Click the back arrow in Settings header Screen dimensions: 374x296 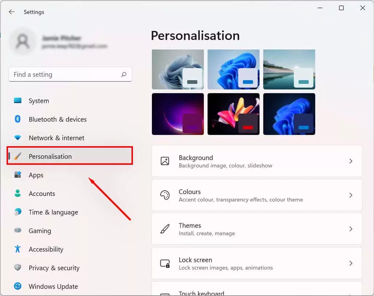click(x=12, y=12)
